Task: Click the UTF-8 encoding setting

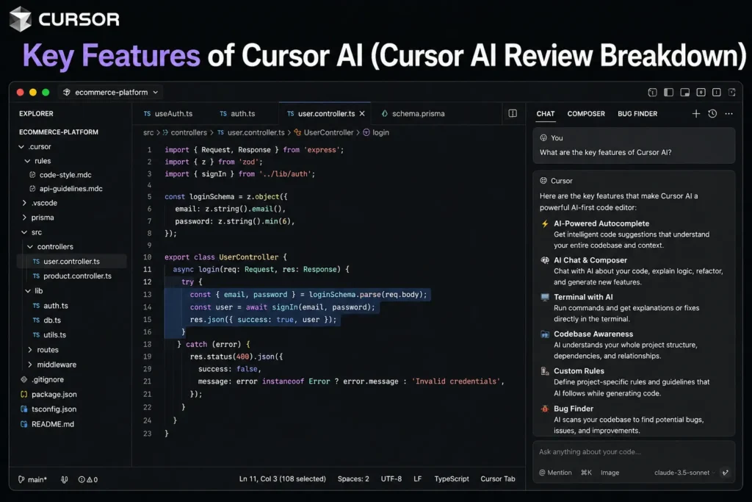Action: click(x=391, y=479)
